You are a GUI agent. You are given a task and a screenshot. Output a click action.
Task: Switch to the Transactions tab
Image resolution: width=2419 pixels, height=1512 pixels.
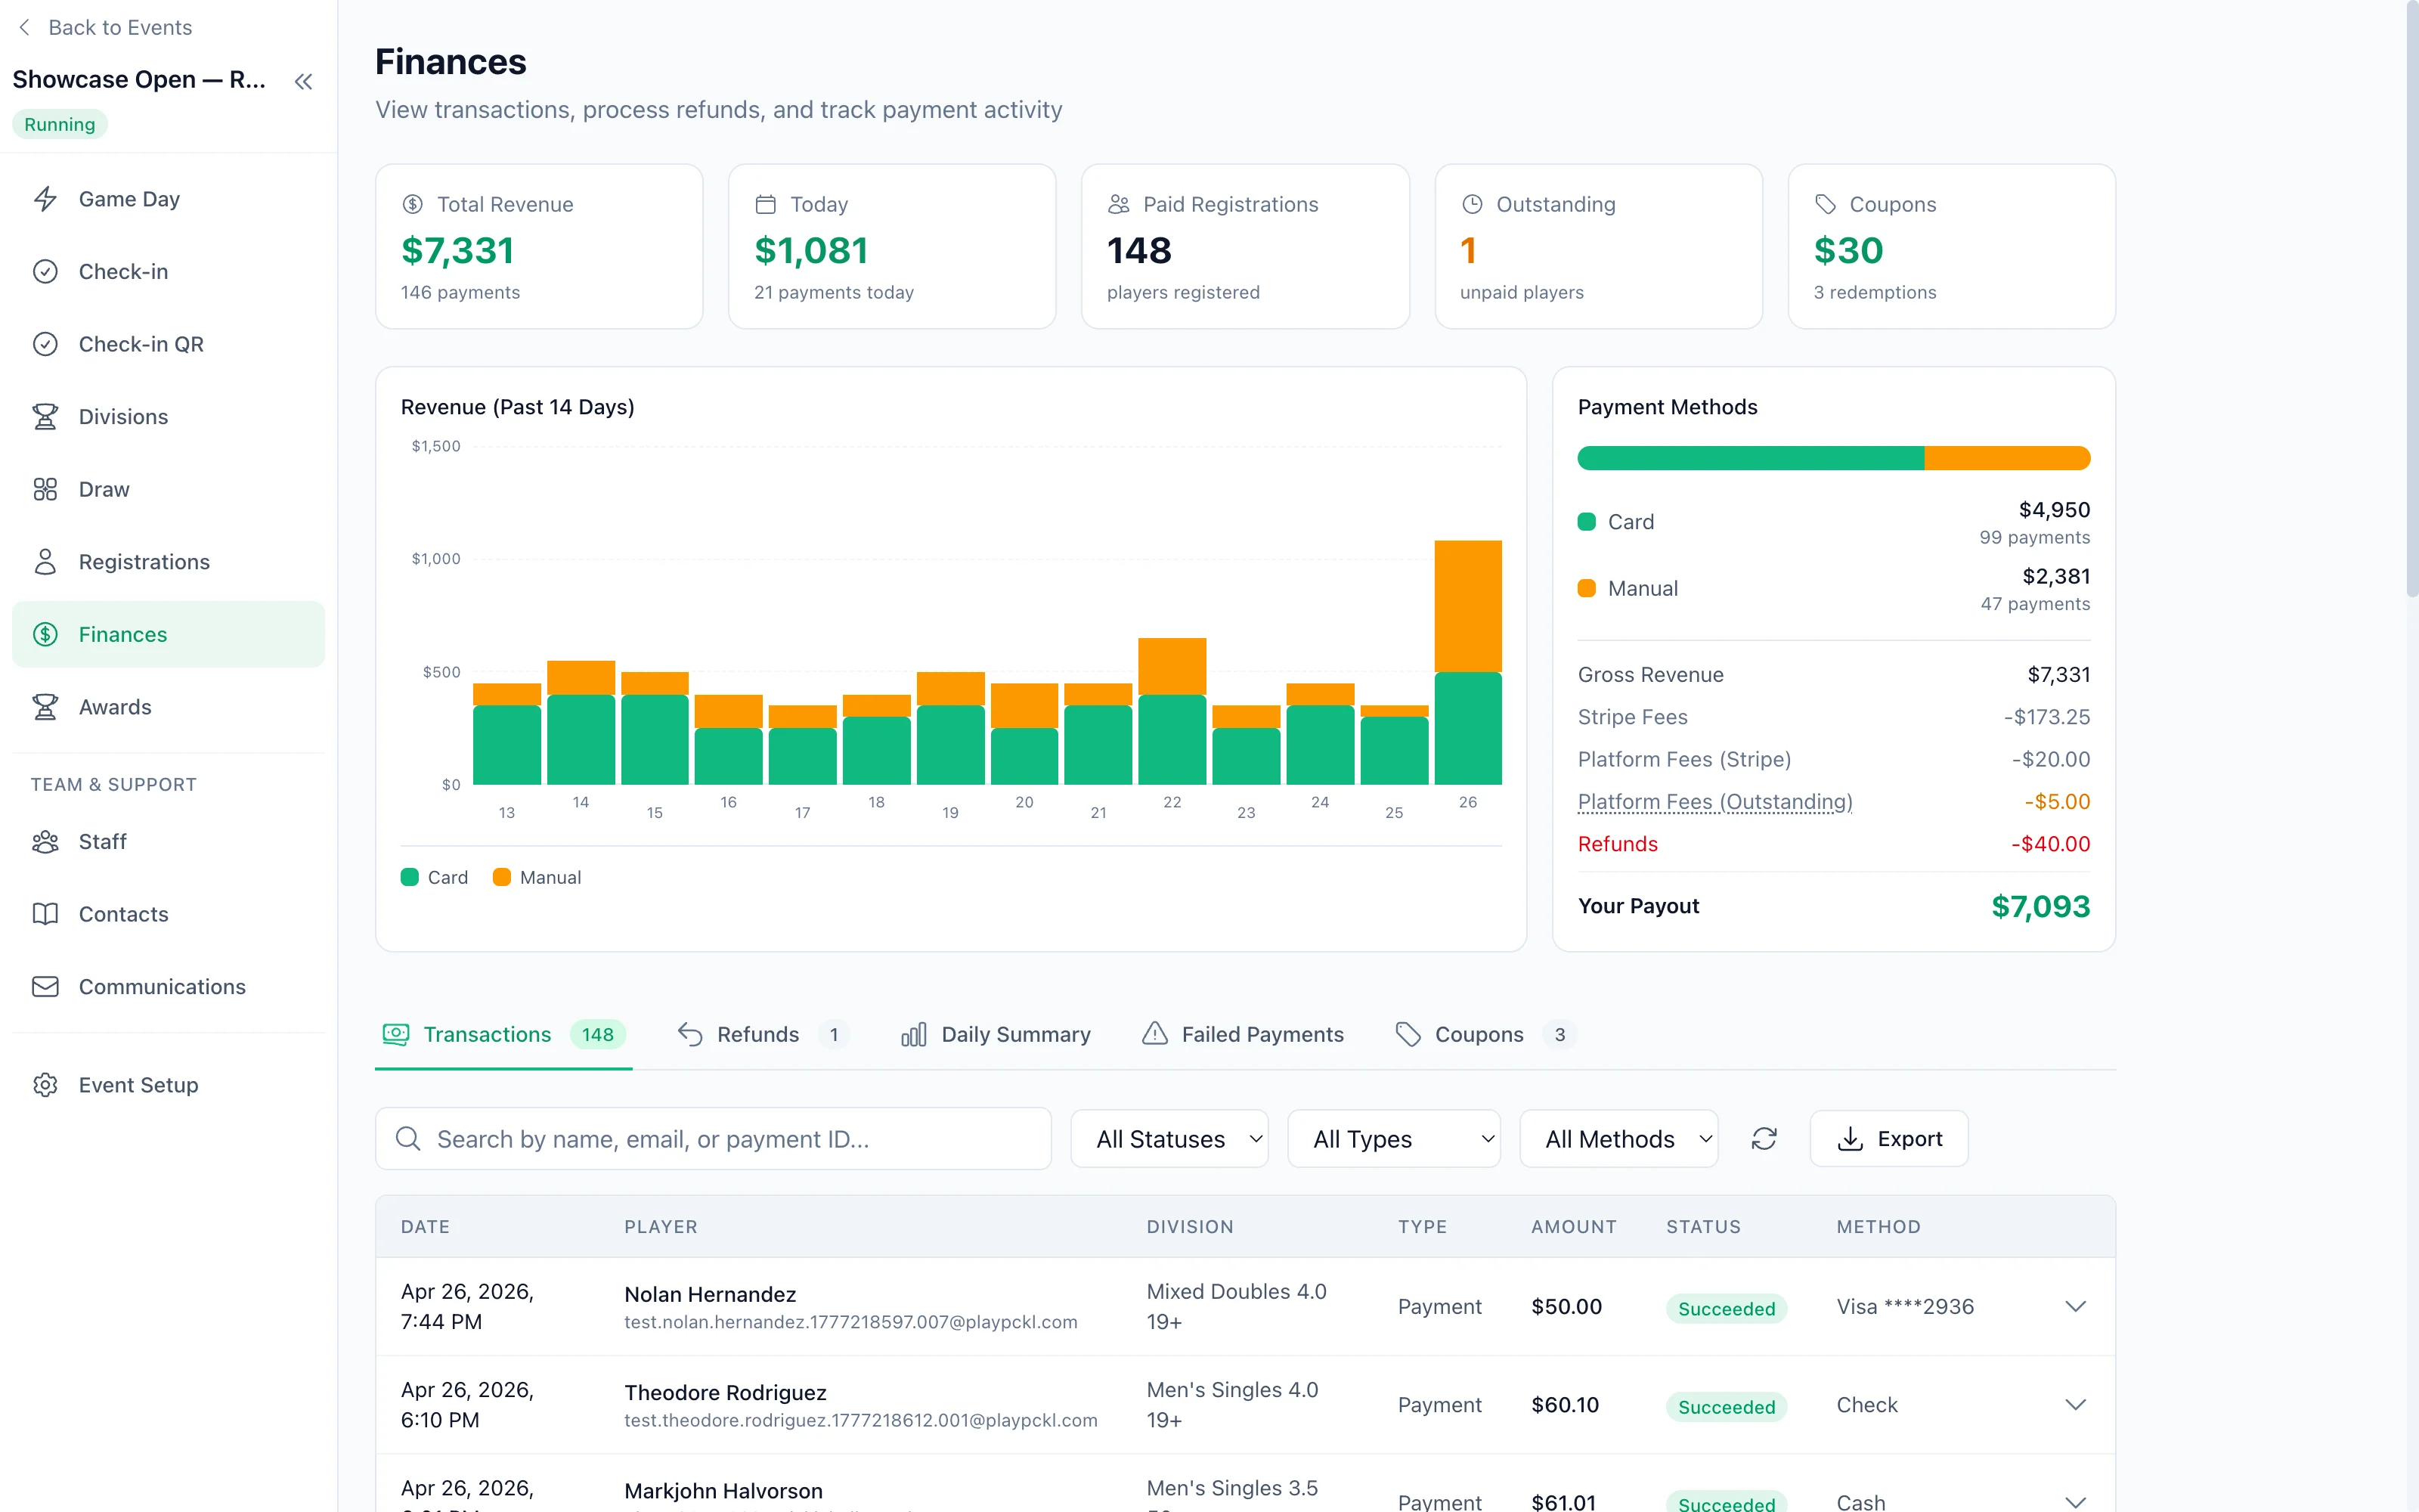point(503,1035)
